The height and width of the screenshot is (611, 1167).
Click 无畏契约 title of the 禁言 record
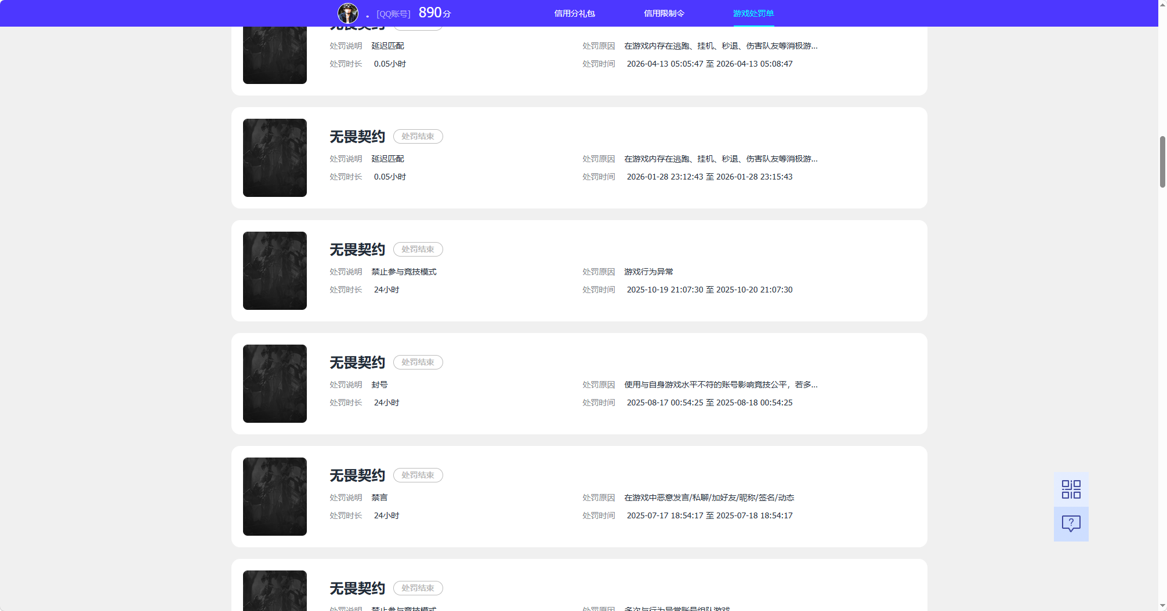tap(357, 475)
